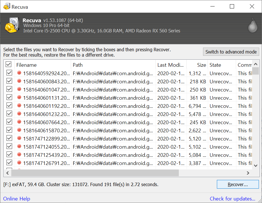Click red status dot for file 1581640601192
The image size is (262, 203).
coord(19,105)
